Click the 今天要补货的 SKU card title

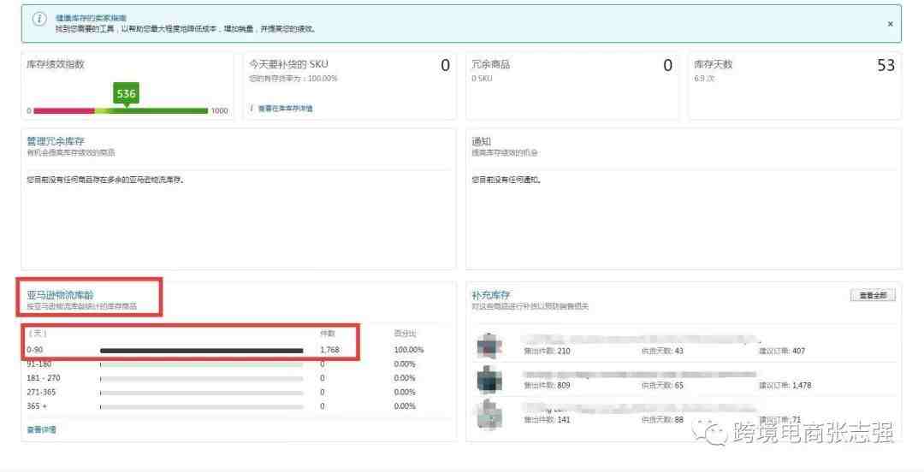288,64
